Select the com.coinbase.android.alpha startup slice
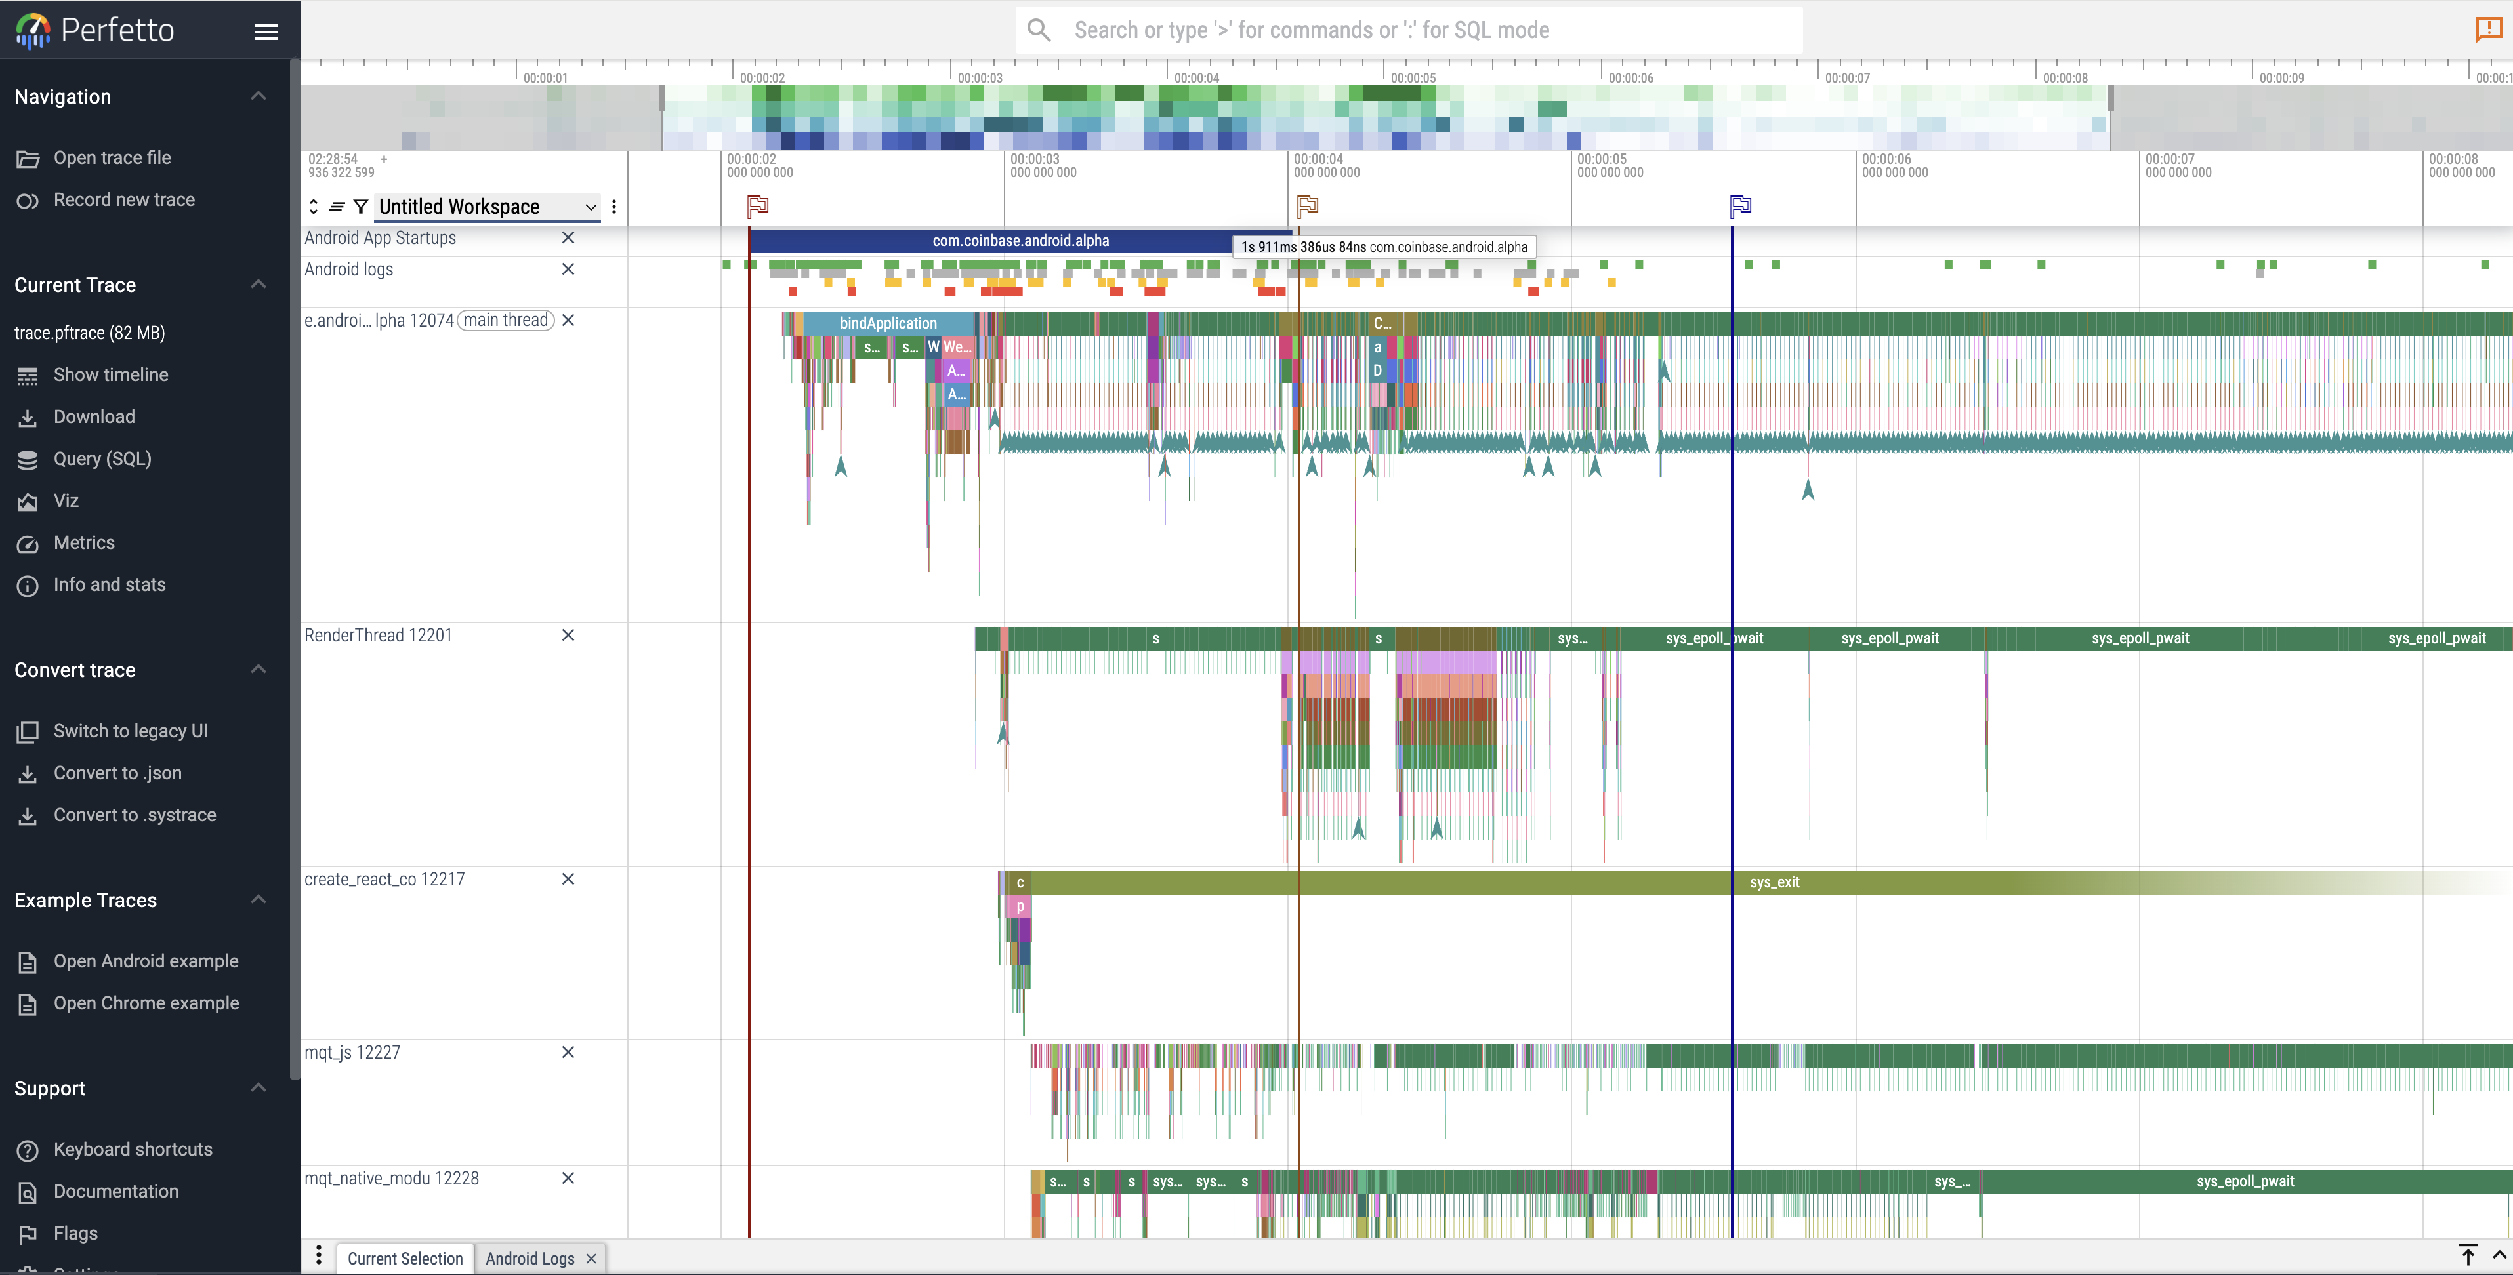This screenshot has width=2513, height=1275. [x=1020, y=241]
